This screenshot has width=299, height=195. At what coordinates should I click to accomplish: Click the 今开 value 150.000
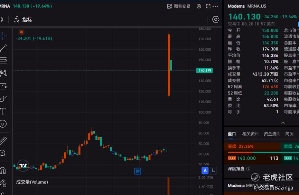click(x=270, y=30)
